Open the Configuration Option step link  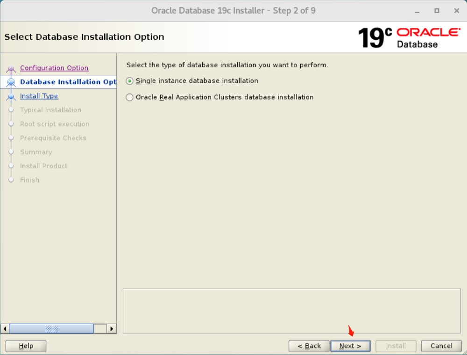point(54,68)
